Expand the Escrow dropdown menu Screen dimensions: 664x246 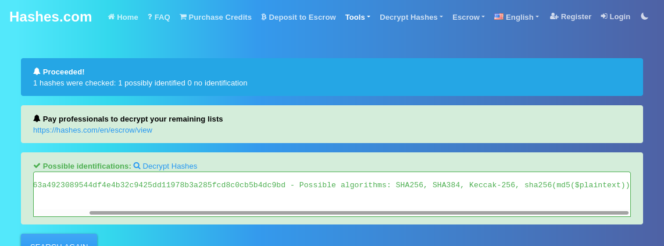coord(468,17)
